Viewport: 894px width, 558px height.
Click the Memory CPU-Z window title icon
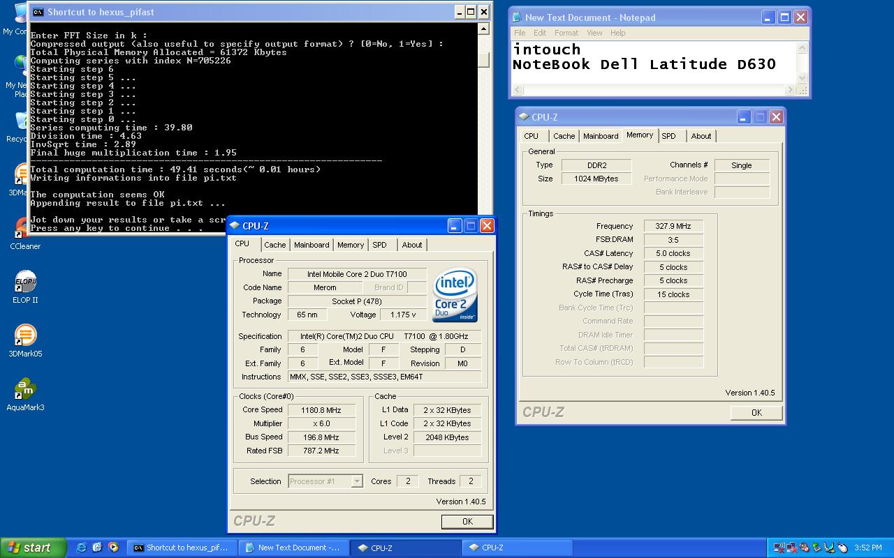[x=524, y=116]
